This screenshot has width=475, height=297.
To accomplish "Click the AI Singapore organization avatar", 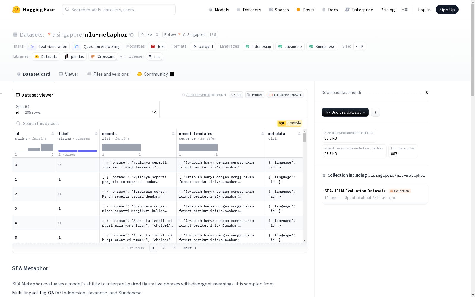I will tap(180, 34).
